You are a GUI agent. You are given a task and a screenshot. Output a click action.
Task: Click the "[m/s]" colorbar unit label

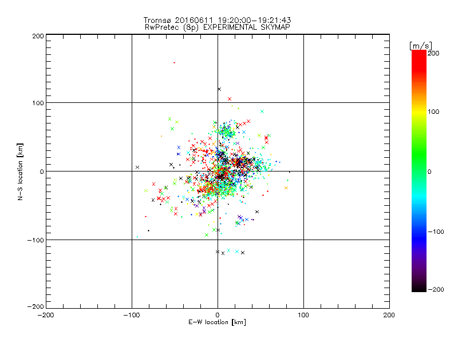click(421, 46)
